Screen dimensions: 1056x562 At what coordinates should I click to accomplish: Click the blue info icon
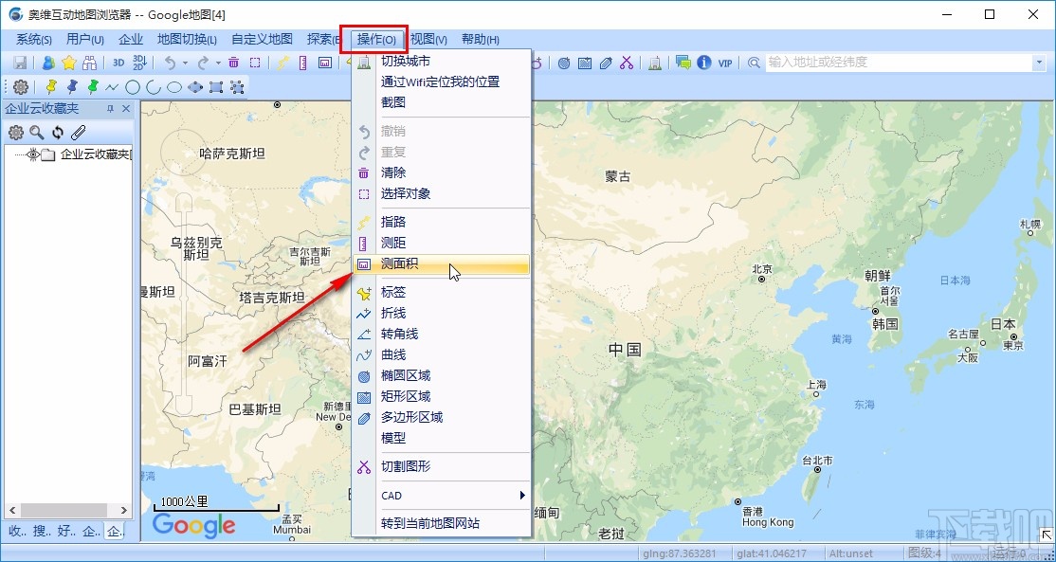click(x=704, y=63)
